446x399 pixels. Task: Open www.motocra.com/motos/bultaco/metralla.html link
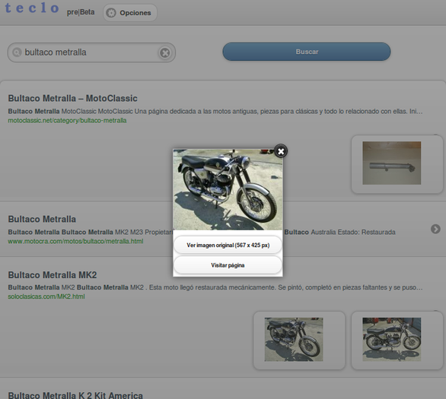(x=75, y=242)
